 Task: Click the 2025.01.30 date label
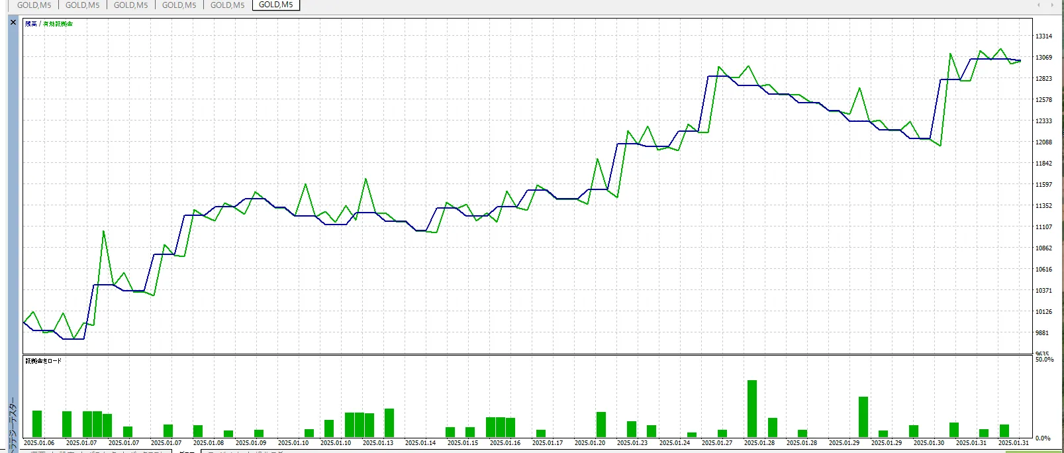pyautogui.click(x=929, y=443)
